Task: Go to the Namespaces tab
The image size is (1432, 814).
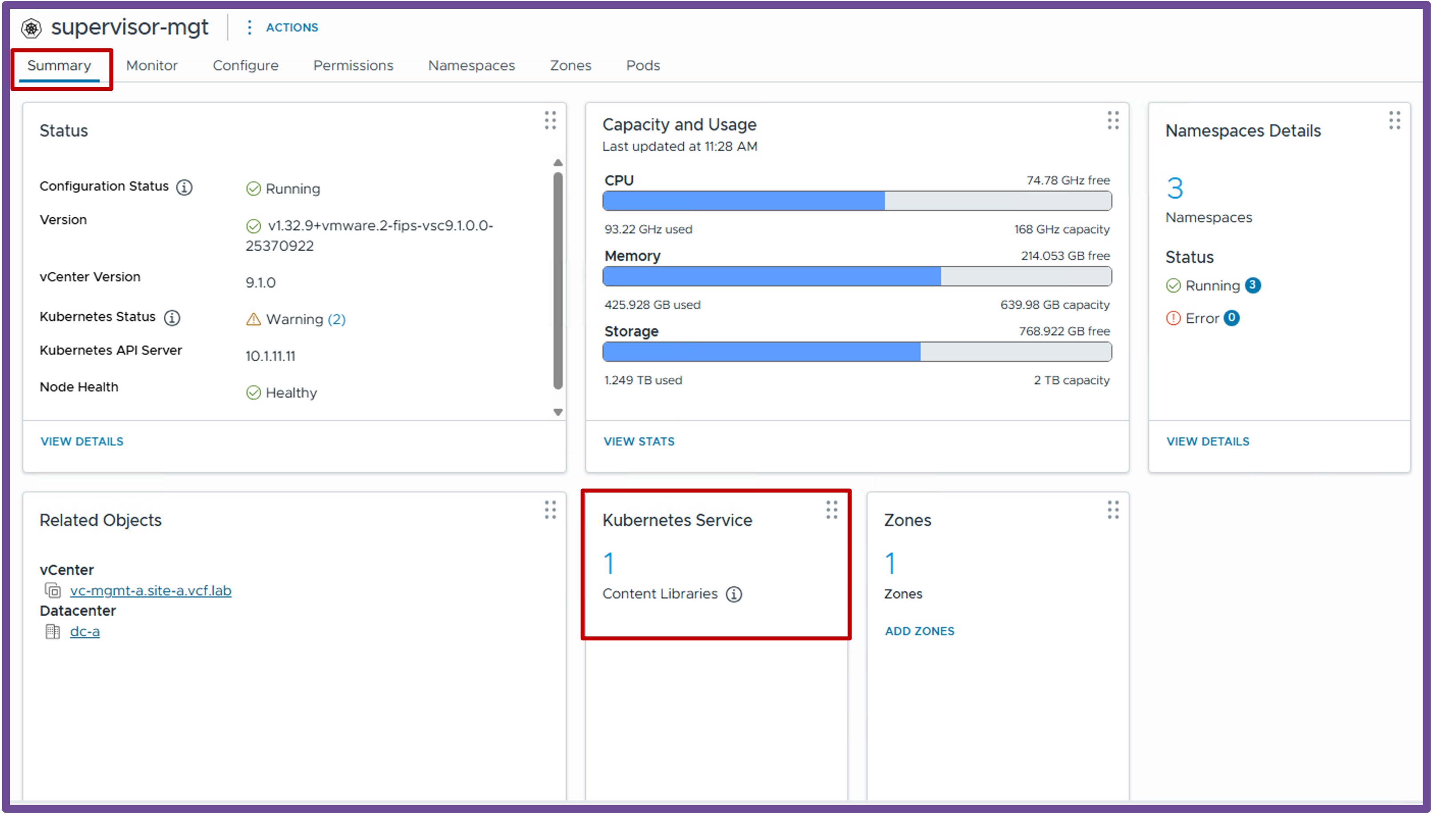Action: click(x=471, y=65)
